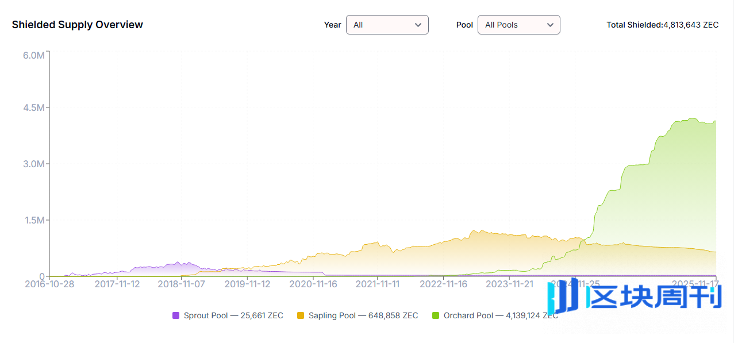Viewport: 738px width, 343px height.
Task: Toggle Sprout Pool series via legend text
Action: click(233, 315)
